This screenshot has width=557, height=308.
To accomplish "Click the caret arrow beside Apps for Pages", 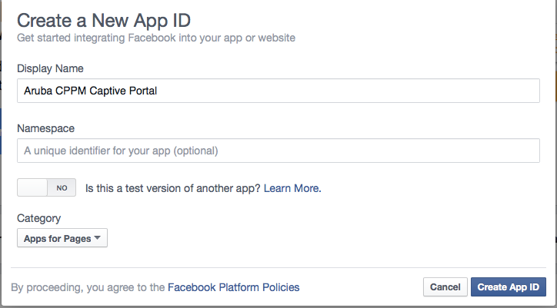I will pyautogui.click(x=98, y=238).
